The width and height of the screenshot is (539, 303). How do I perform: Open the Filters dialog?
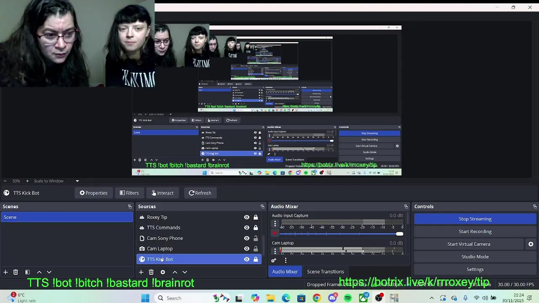coord(129,193)
